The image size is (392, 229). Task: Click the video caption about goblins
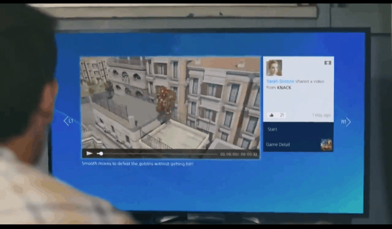[x=137, y=163]
